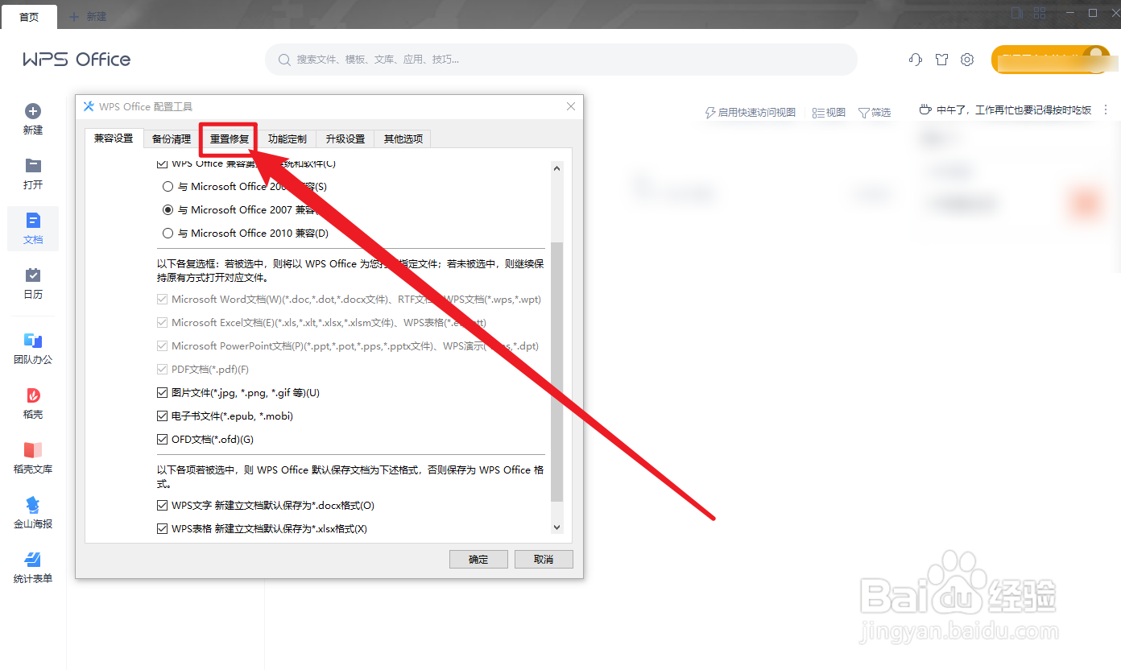Toggle 电子书文件(*.epub, *.mobi) checkbox
The image size is (1121, 670).
162,416
